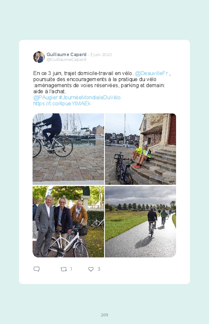Follow the https://t.co/4pueYtMAEk link
Screen dimensions: 209x324
pos(62,104)
